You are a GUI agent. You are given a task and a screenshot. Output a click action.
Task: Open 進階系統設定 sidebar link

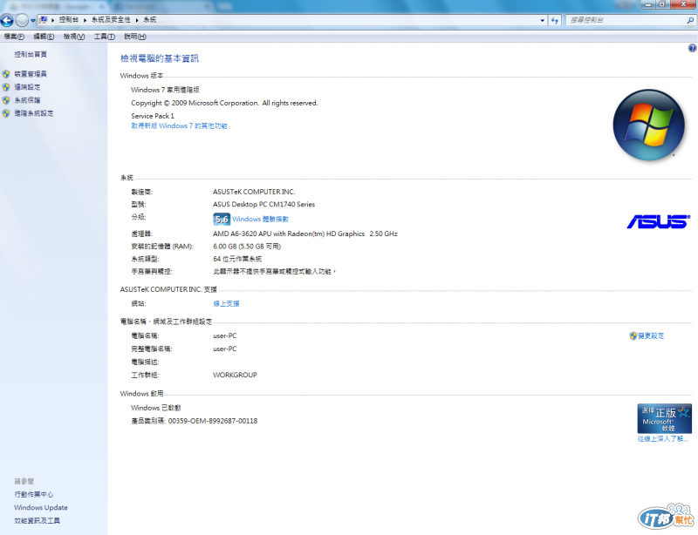tap(34, 113)
